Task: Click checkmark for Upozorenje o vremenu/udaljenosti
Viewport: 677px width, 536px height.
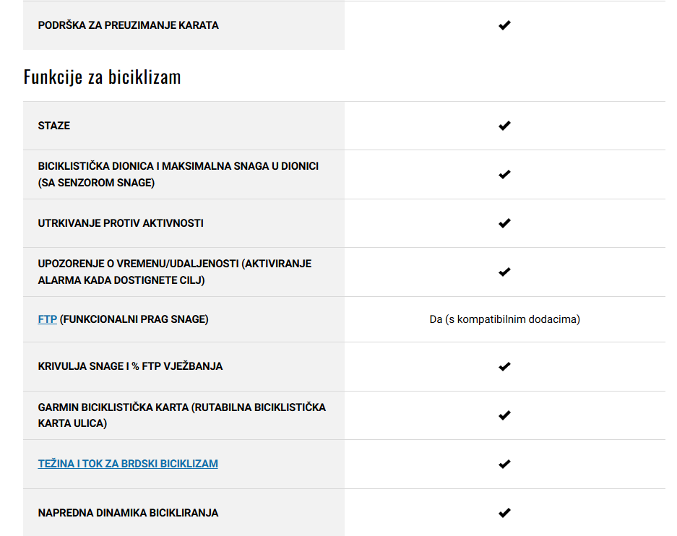Action: tap(504, 272)
